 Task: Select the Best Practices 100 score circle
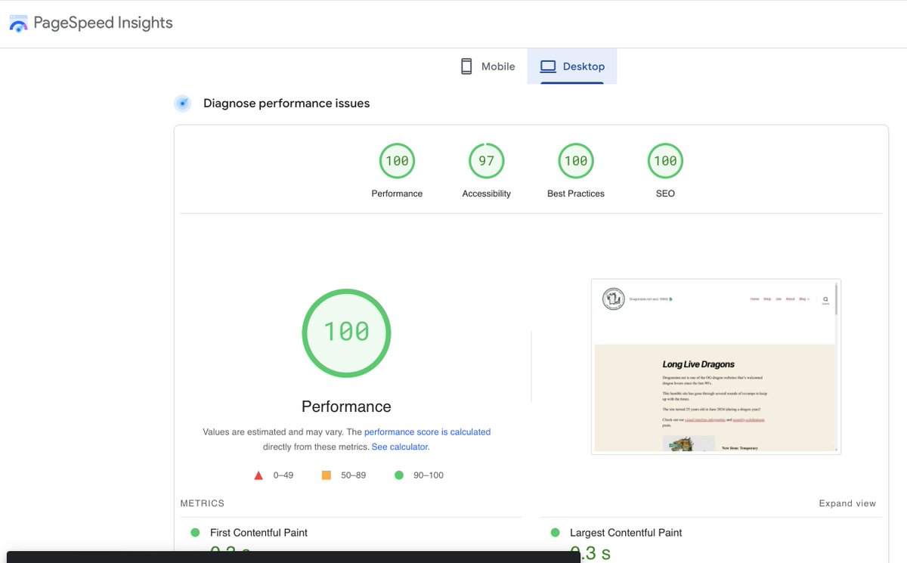(x=575, y=160)
